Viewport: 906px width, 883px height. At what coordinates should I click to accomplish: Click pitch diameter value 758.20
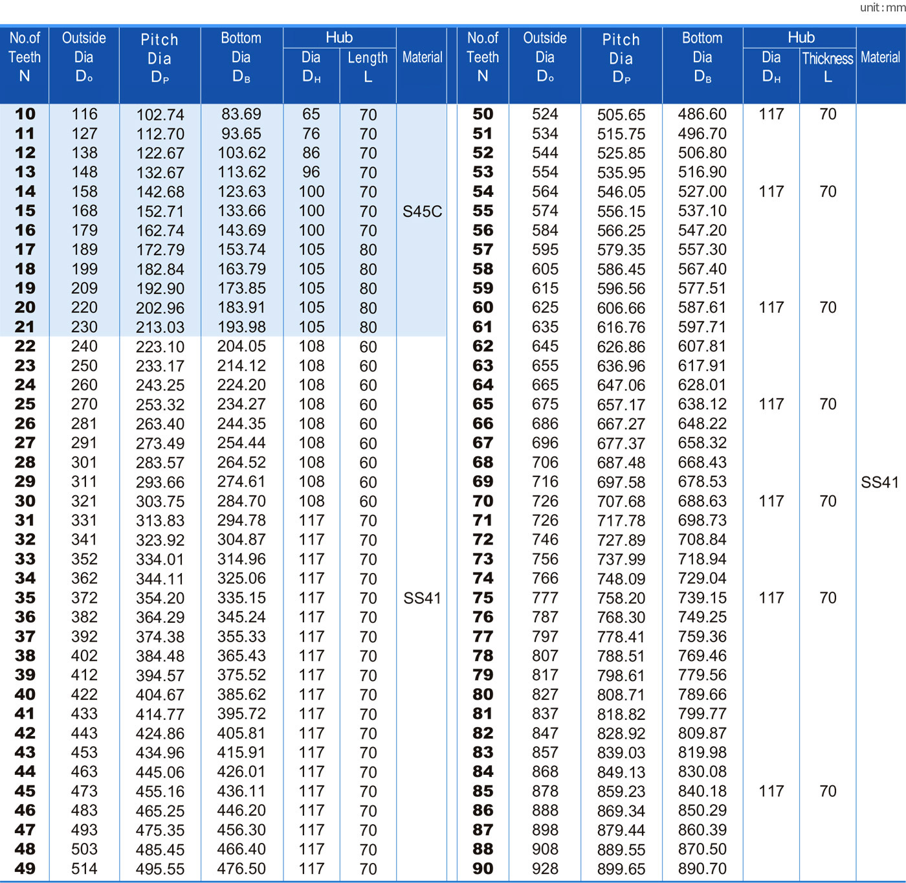pos(621,598)
